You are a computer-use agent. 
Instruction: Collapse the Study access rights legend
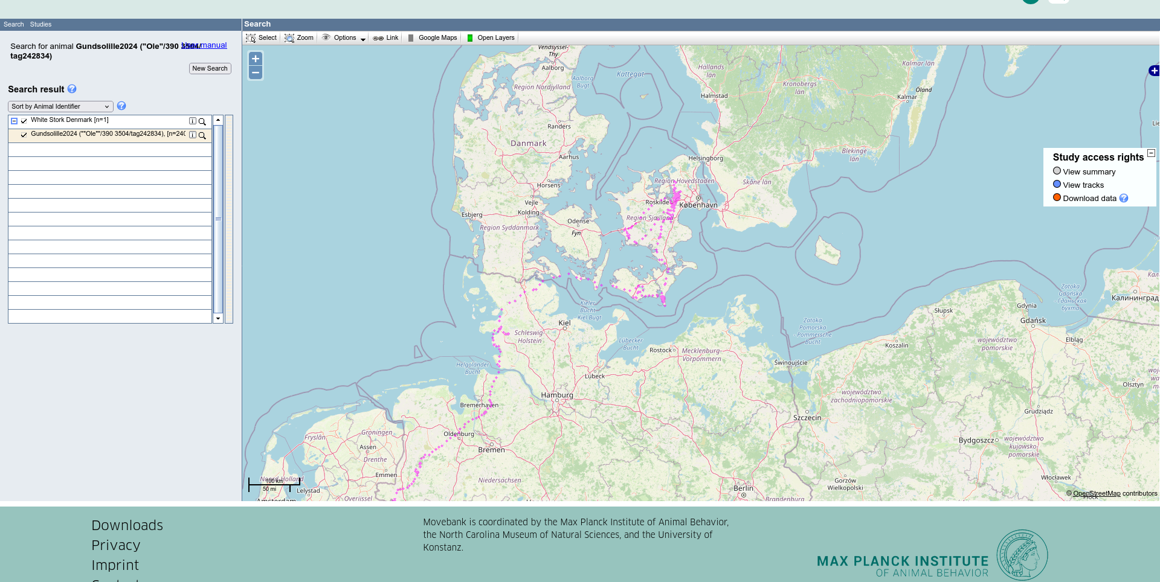click(1151, 153)
